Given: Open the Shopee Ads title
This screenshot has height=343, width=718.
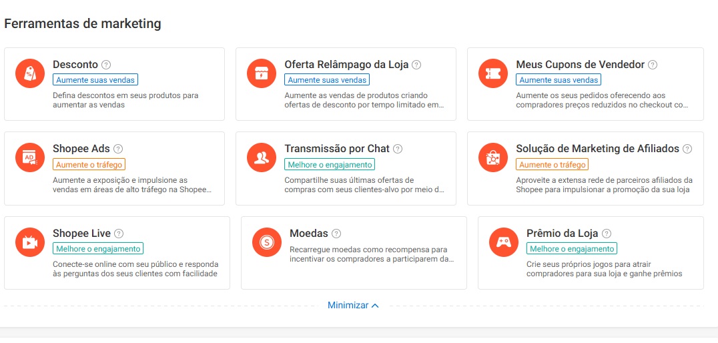Looking at the screenshot, I should pyautogui.click(x=81, y=149).
